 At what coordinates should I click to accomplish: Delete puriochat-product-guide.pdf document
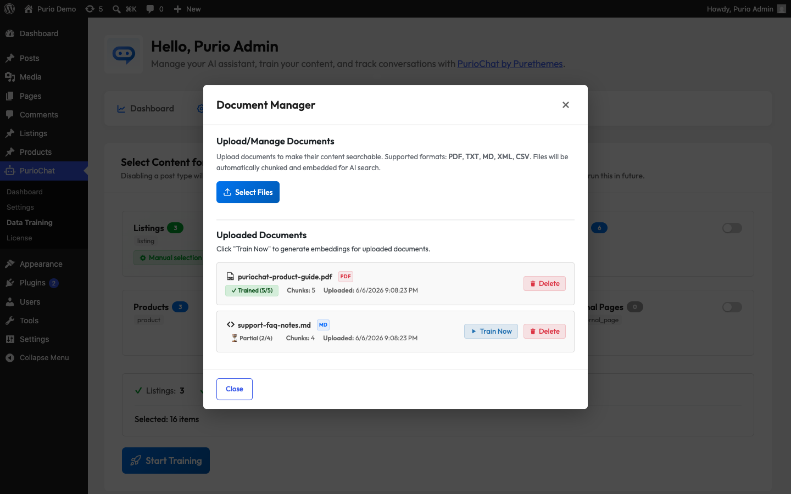(544, 283)
